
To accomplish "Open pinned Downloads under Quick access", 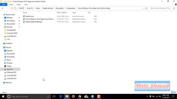I will click(11, 21).
